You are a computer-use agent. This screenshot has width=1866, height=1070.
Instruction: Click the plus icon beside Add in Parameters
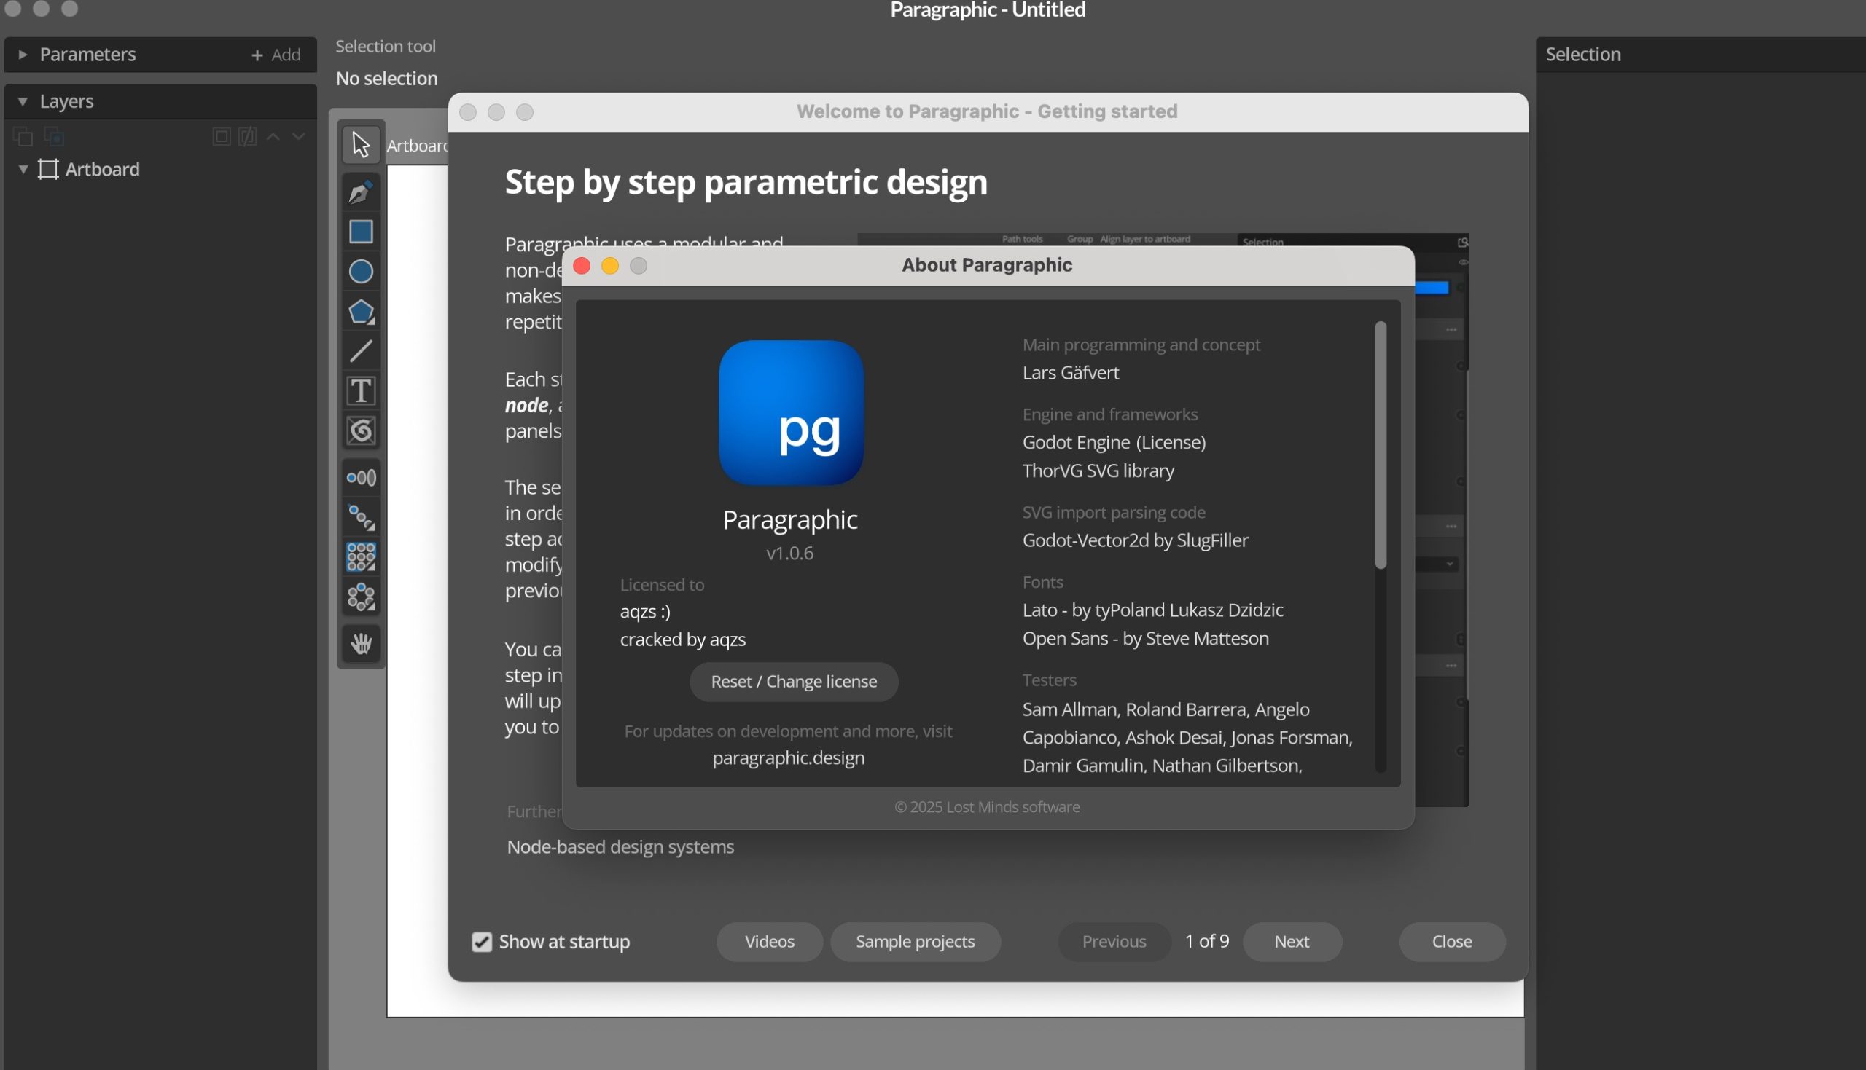tap(257, 55)
